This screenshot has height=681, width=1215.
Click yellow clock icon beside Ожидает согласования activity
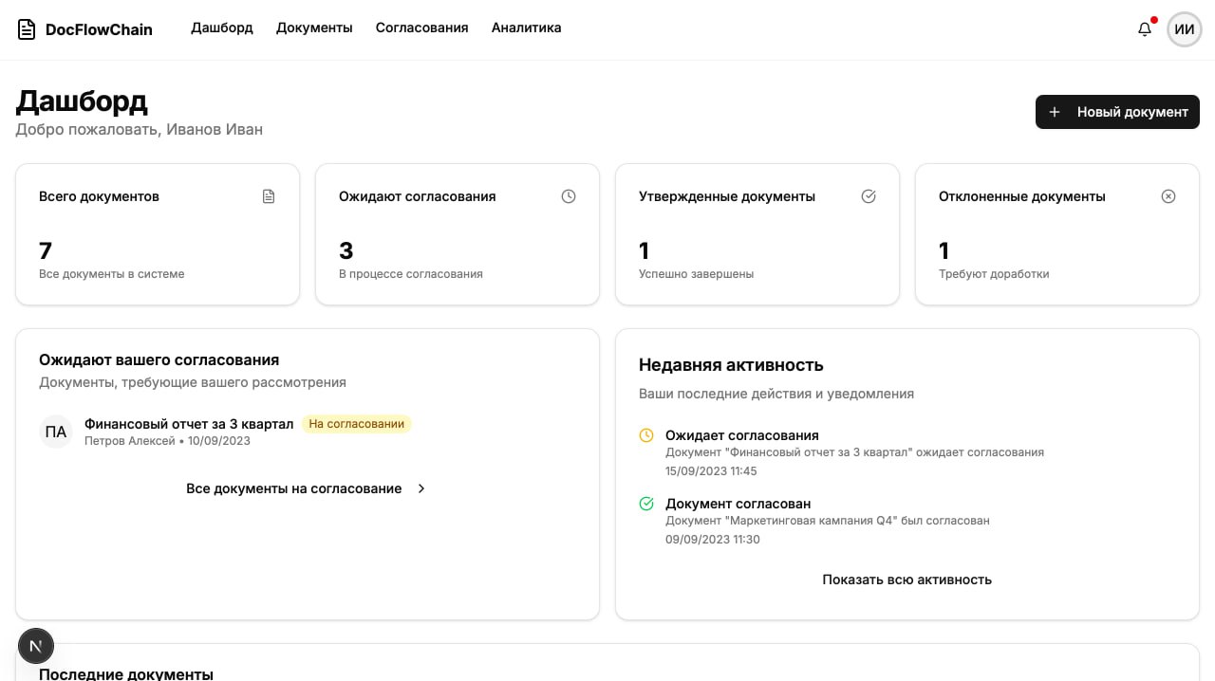pyautogui.click(x=646, y=435)
